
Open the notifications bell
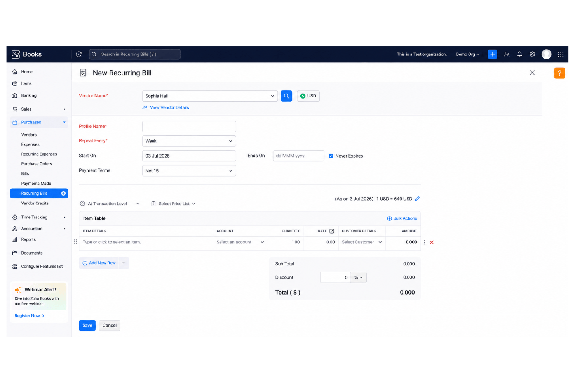519,54
